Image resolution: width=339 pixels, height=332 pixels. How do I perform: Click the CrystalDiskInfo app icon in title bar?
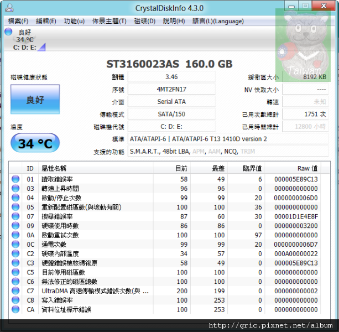[9, 8]
